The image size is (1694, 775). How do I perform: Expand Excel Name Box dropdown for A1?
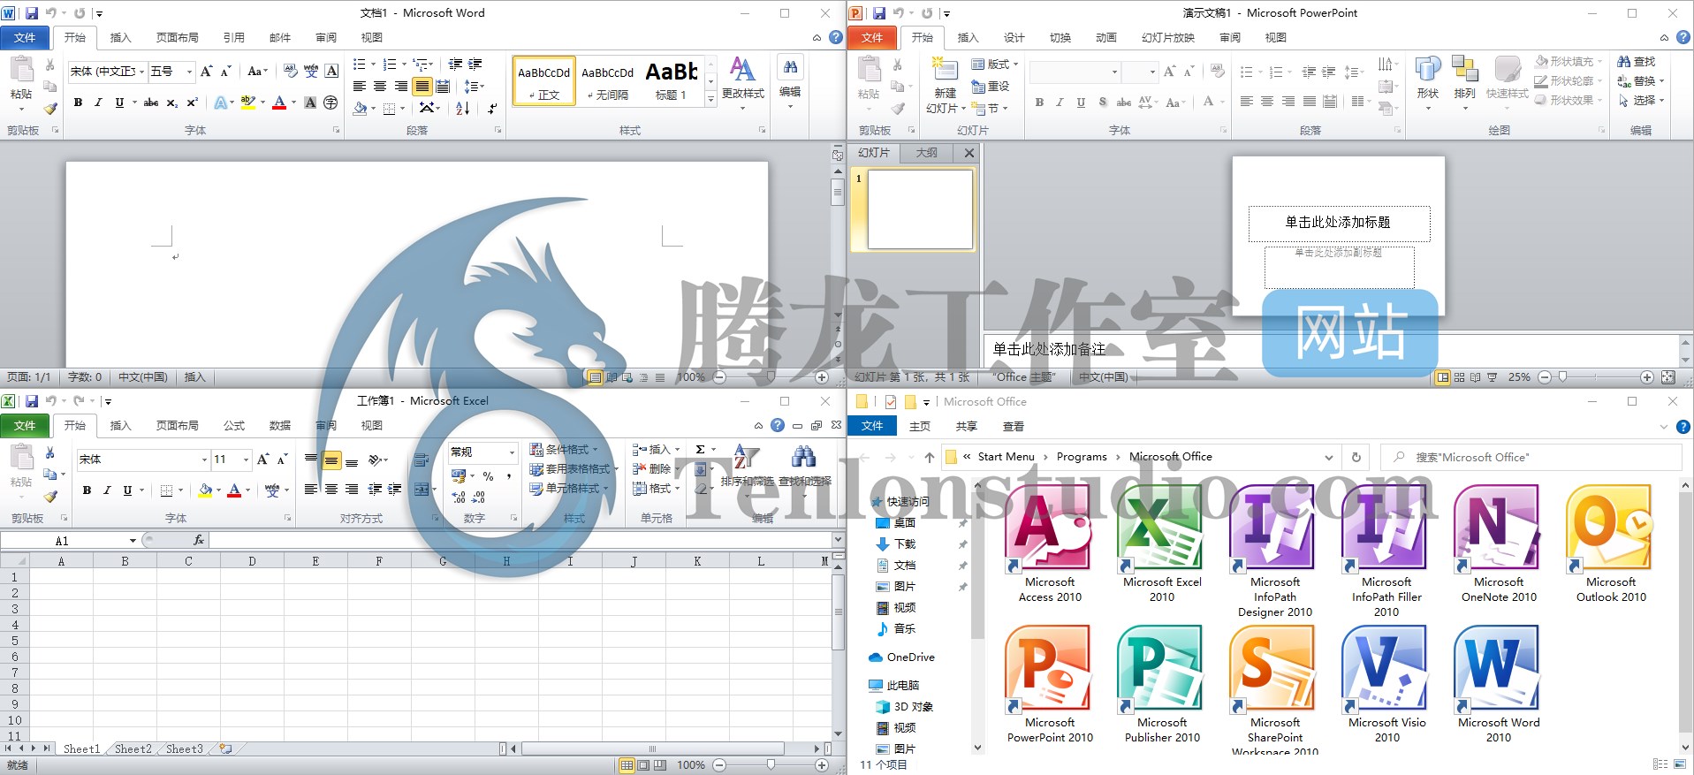click(133, 541)
